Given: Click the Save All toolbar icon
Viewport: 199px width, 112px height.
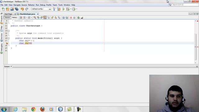Looking at the screenshot, I should pyautogui.click(x=16, y=9).
